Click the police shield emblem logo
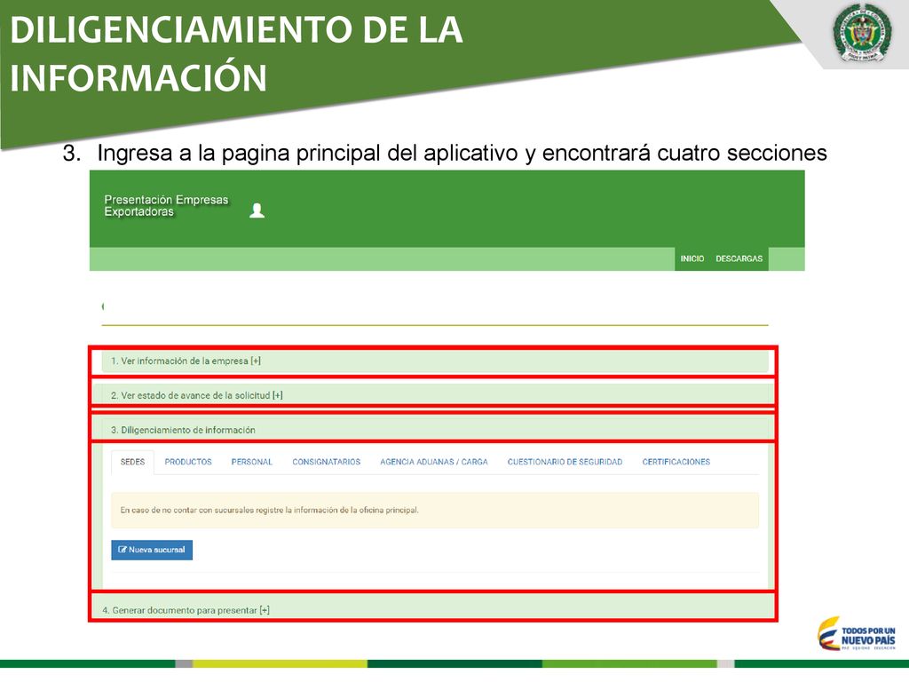909x682 pixels. point(862,32)
